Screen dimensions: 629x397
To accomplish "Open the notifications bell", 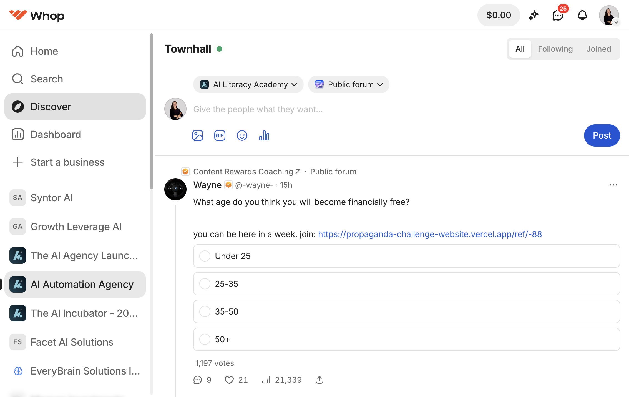I will [x=582, y=15].
